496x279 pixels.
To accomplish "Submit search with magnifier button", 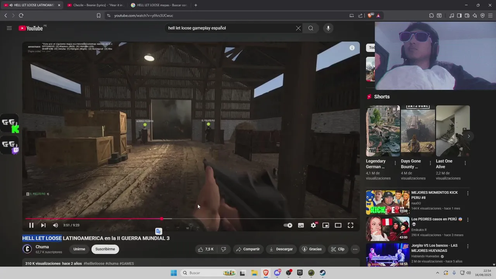I will [x=311, y=28].
